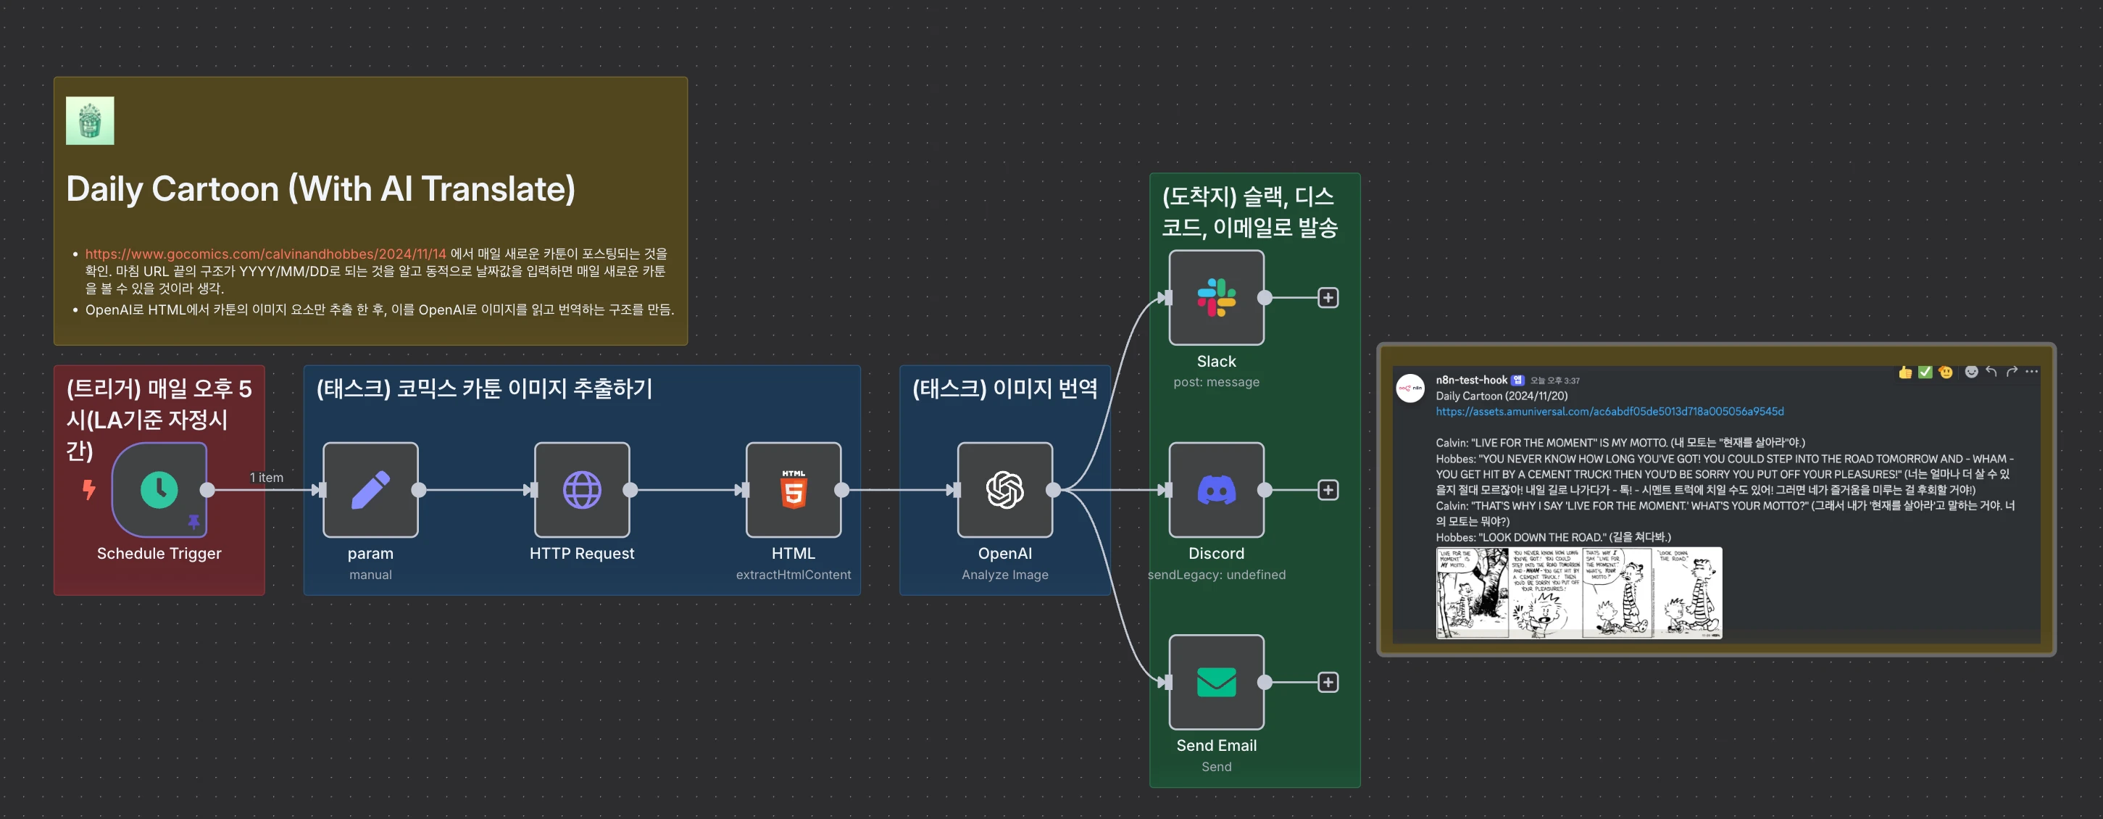Click the 'Schedule Trigger' node label
Viewport: 2103px width, 819px height.
point(159,554)
